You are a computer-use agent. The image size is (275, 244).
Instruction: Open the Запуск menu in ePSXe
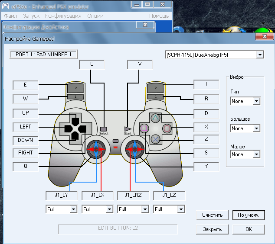(31, 16)
